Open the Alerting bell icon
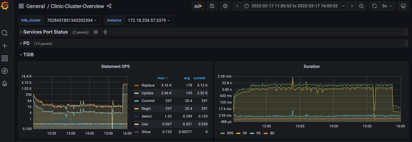The width and height of the screenshot is (412, 142). point(5,83)
